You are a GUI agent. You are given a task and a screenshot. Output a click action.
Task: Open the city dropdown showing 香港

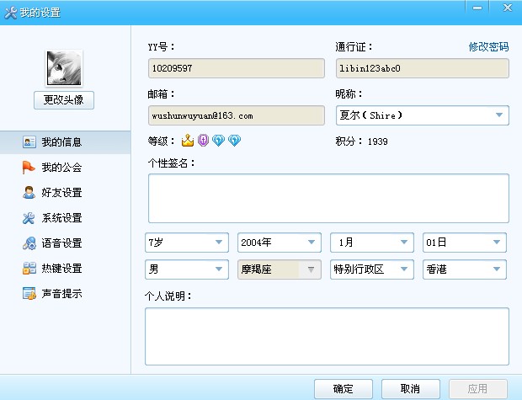click(465, 269)
